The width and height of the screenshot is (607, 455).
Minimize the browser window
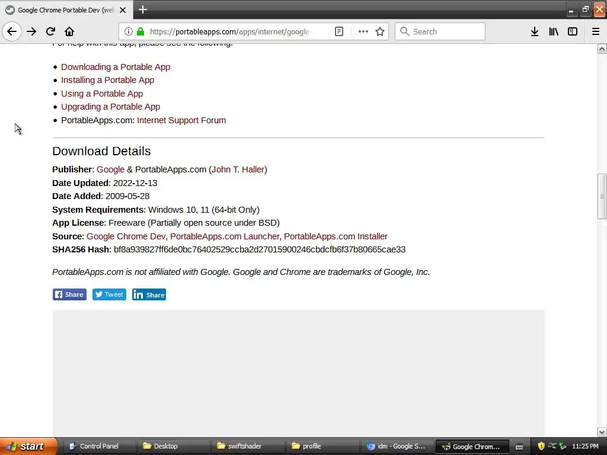pos(571,9)
